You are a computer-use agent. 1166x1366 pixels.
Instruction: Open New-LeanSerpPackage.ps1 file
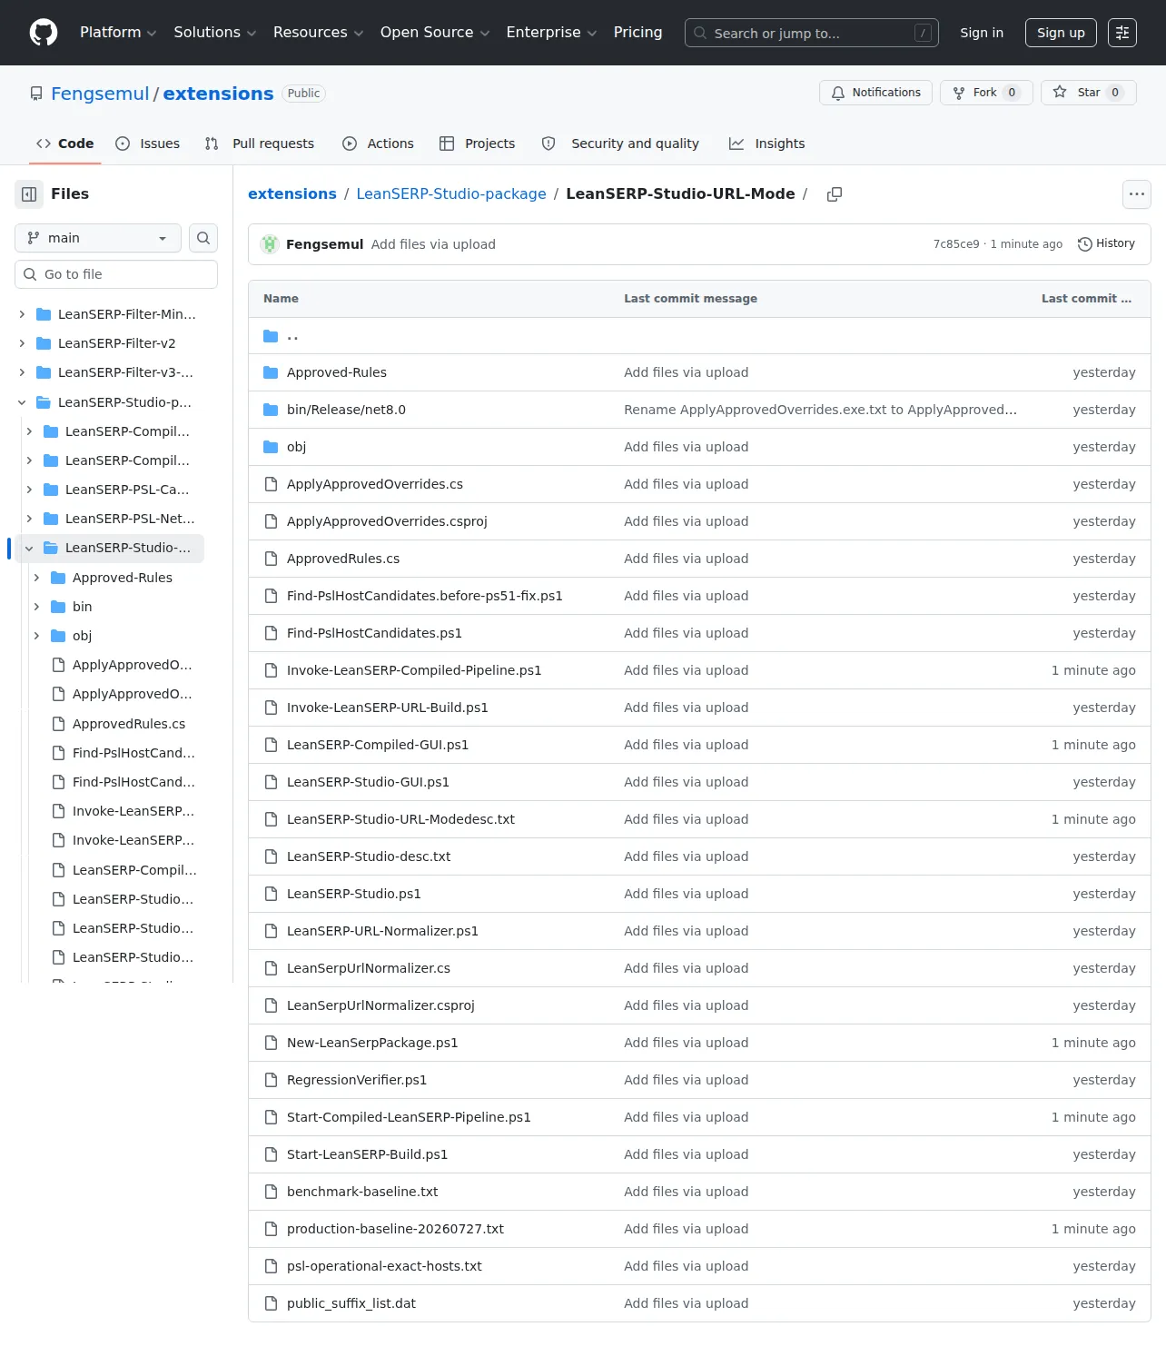pyautogui.click(x=372, y=1043)
